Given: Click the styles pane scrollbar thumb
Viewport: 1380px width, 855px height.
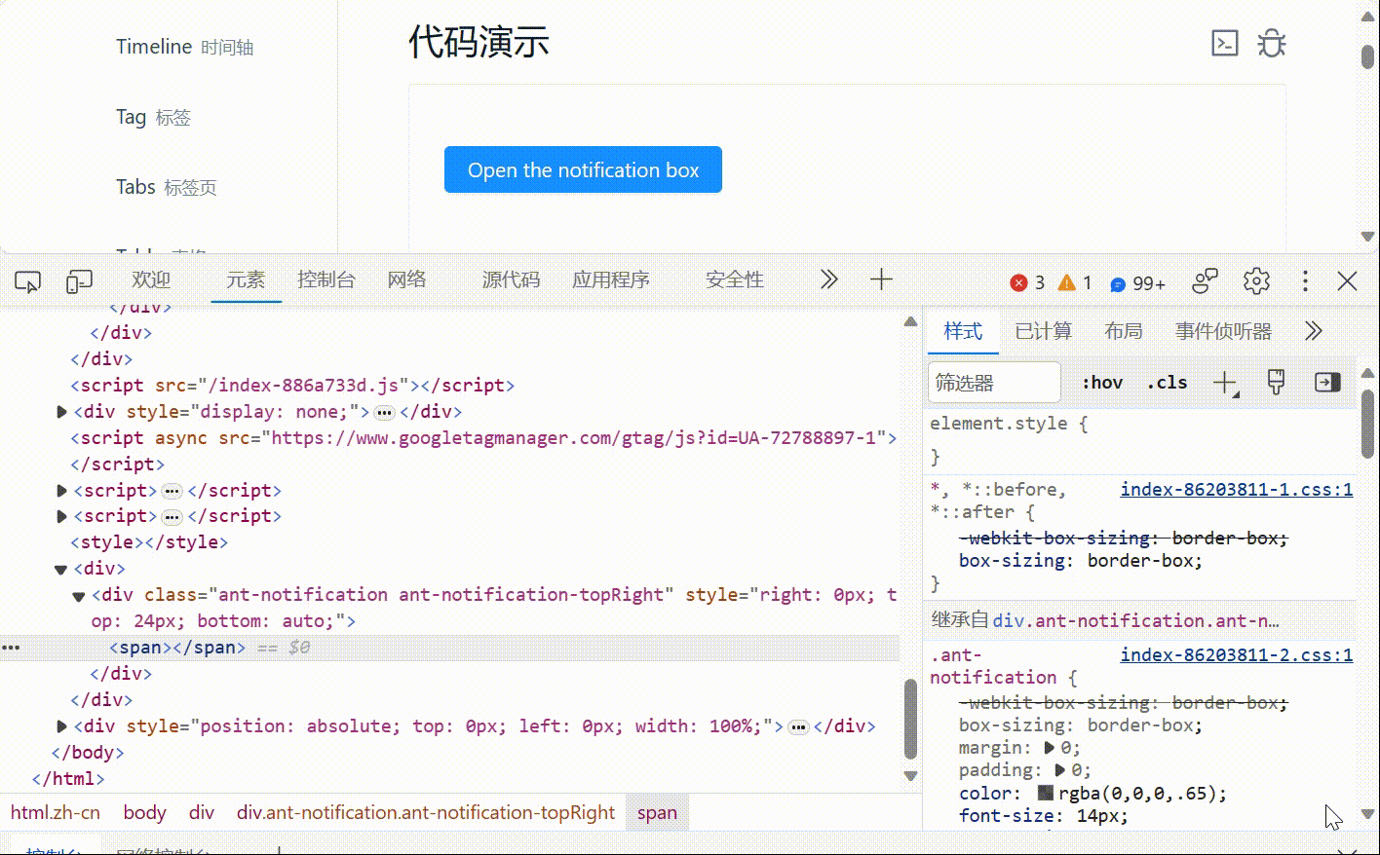Looking at the screenshot, I should 1367,422.
